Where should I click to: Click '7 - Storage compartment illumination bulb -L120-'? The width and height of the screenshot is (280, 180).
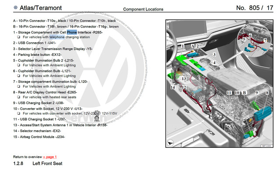[50, 82]
